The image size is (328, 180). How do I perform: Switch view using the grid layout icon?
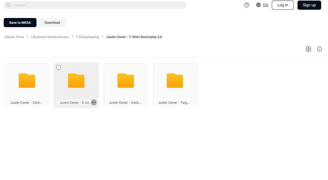pyautogui.click(x=308, y=49)
